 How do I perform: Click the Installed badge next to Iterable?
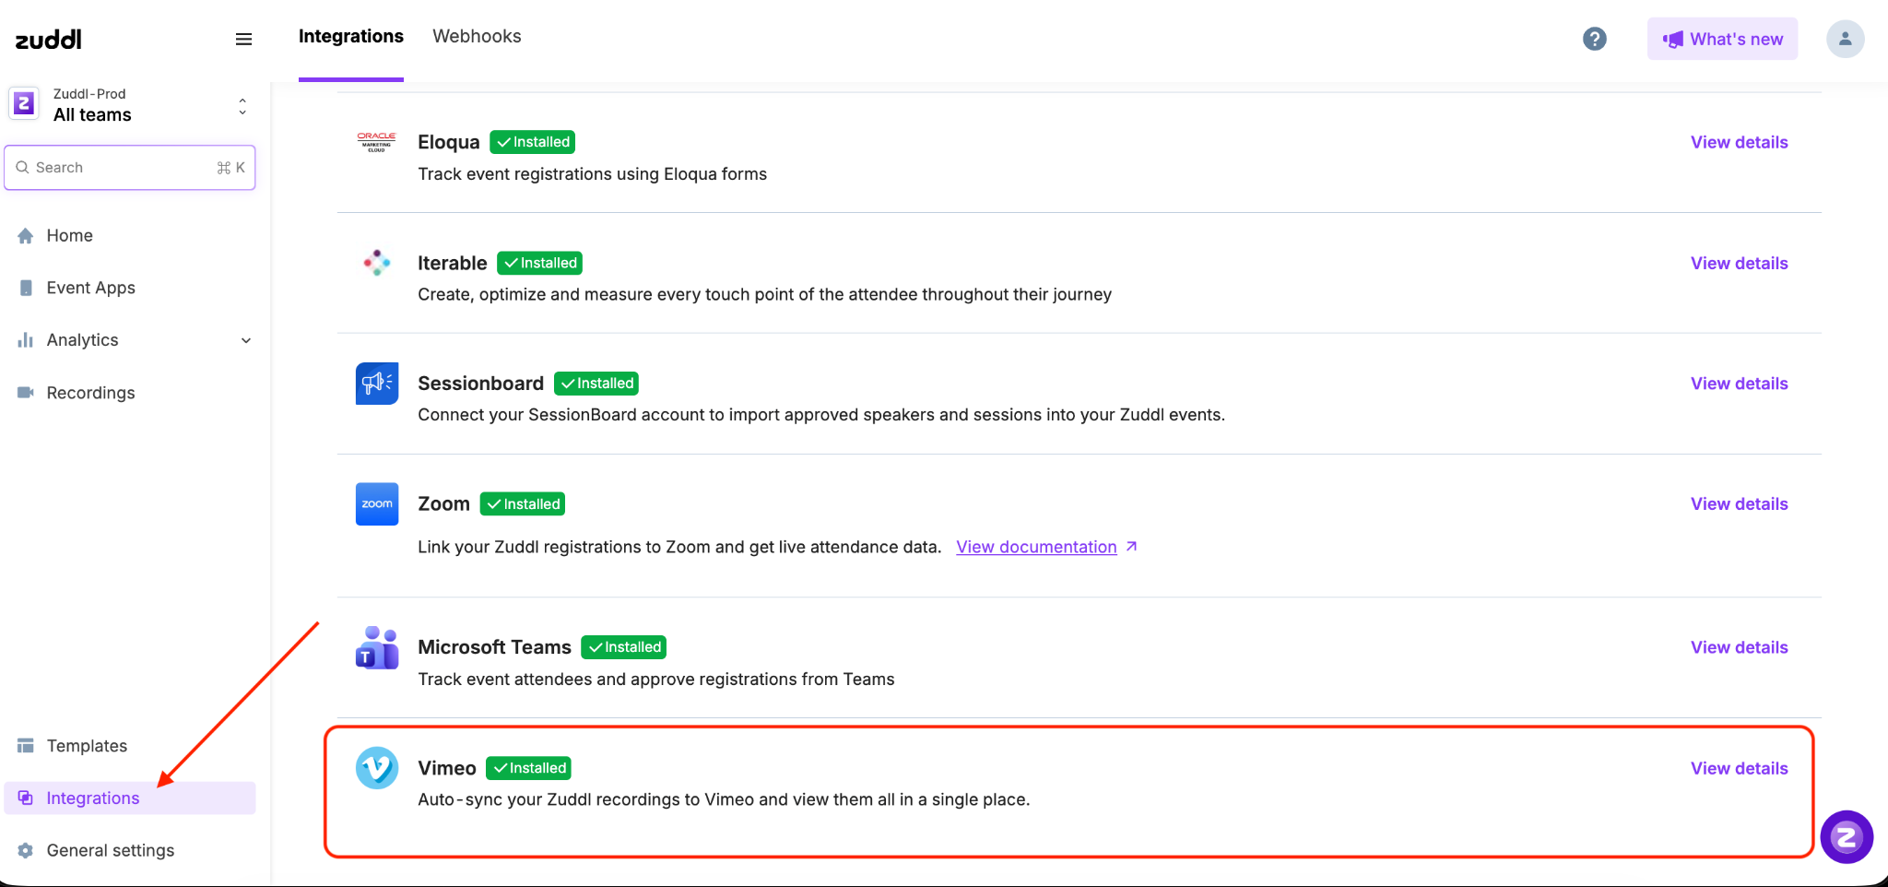pos(540,263)
